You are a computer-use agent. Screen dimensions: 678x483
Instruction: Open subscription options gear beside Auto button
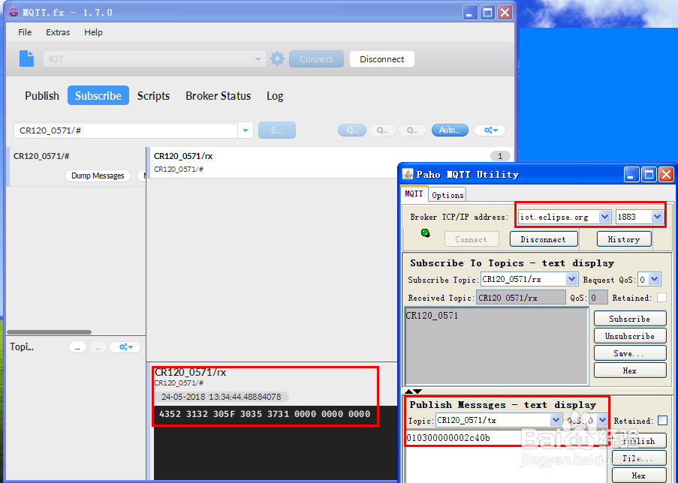pos(489,130)
